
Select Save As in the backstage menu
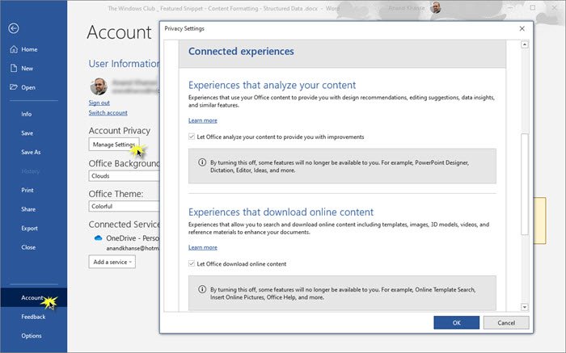(31, 152)
